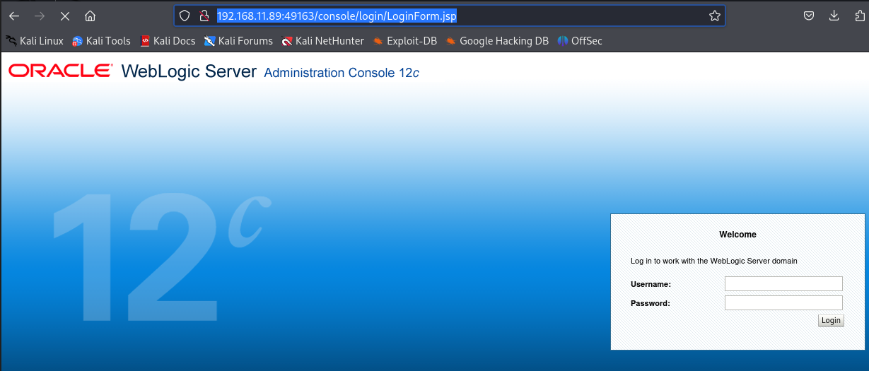Click the Oracle logo

(60, 71)
